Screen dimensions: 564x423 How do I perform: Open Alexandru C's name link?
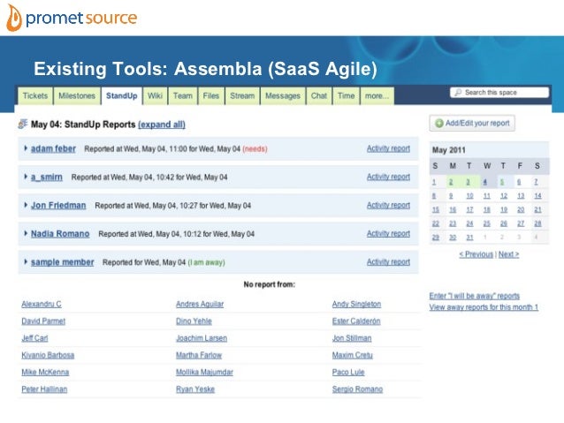tap(42, 304)
